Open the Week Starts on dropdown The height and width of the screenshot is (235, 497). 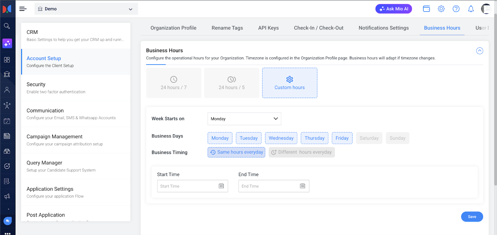[244, 119]
